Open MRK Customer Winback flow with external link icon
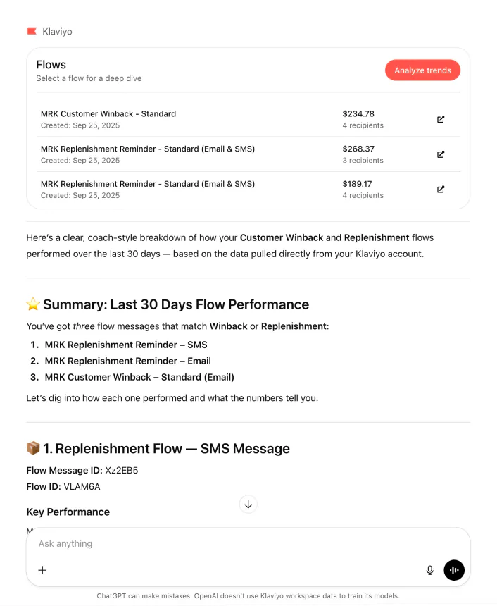The height and width of the screenshot is (606, 497). coord(441,119)
